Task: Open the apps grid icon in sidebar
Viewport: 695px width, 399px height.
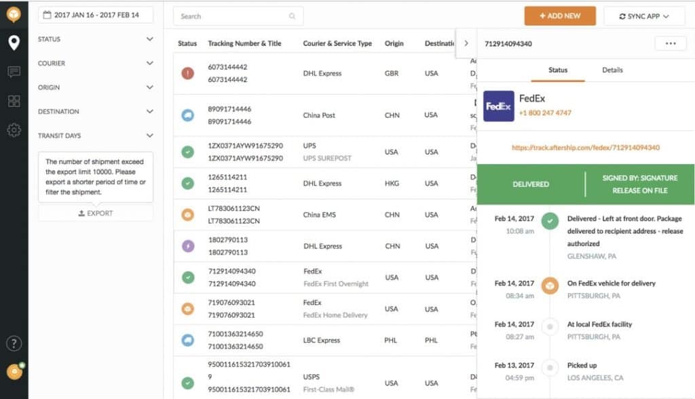Action: tap(14, 101)
